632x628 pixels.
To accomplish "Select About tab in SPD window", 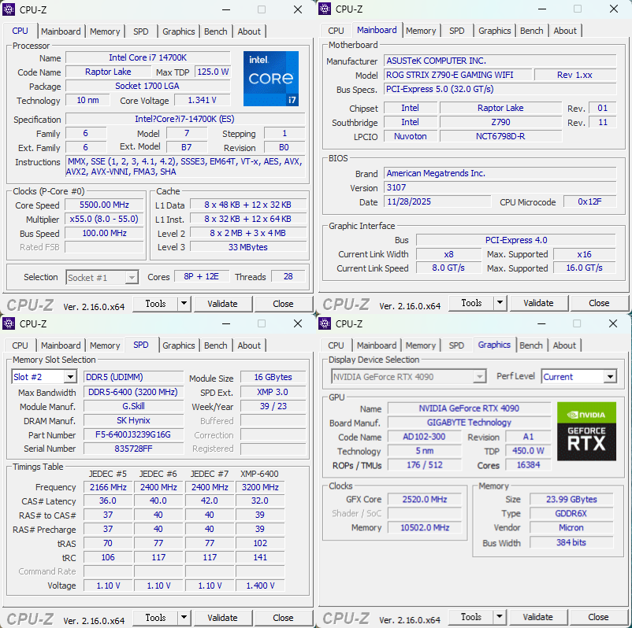I will coord(249,345).
